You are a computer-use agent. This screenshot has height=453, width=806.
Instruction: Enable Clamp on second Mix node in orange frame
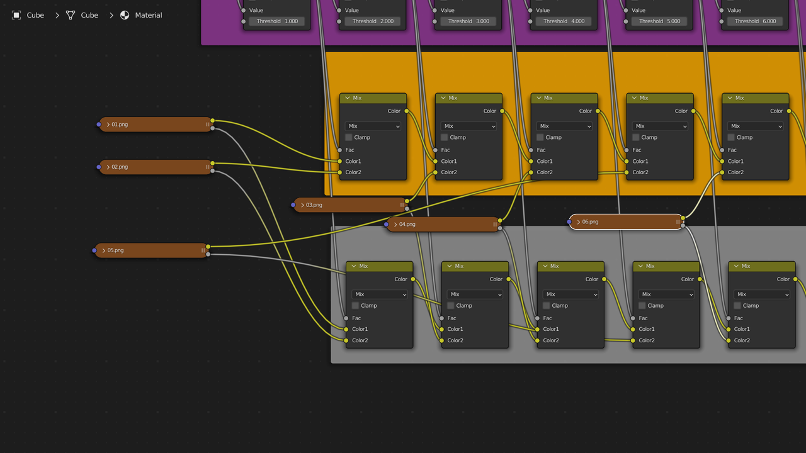[x=445, y=137]
